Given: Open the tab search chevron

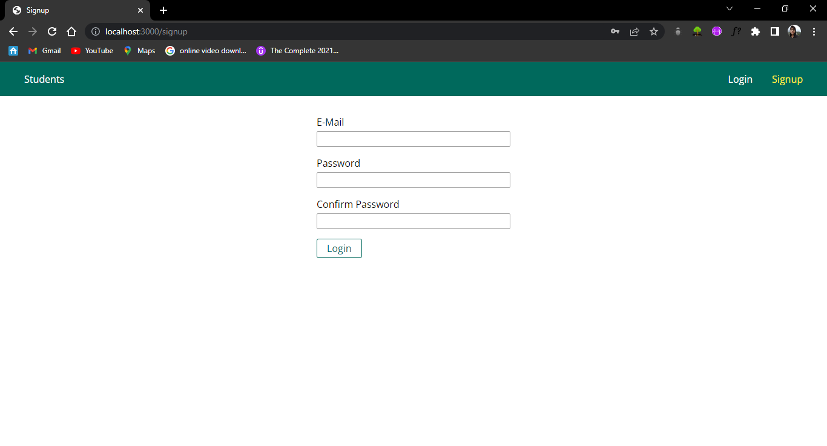Looking at the screenshot, I should (x=730, y=9).
